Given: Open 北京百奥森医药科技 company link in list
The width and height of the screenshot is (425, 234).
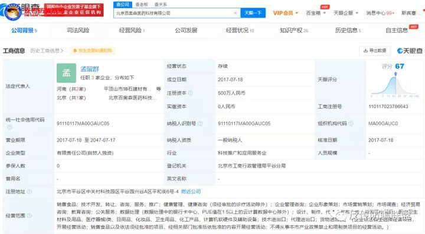Looking at the screenshot, I should pyautogui.click(x=133, y=98).
